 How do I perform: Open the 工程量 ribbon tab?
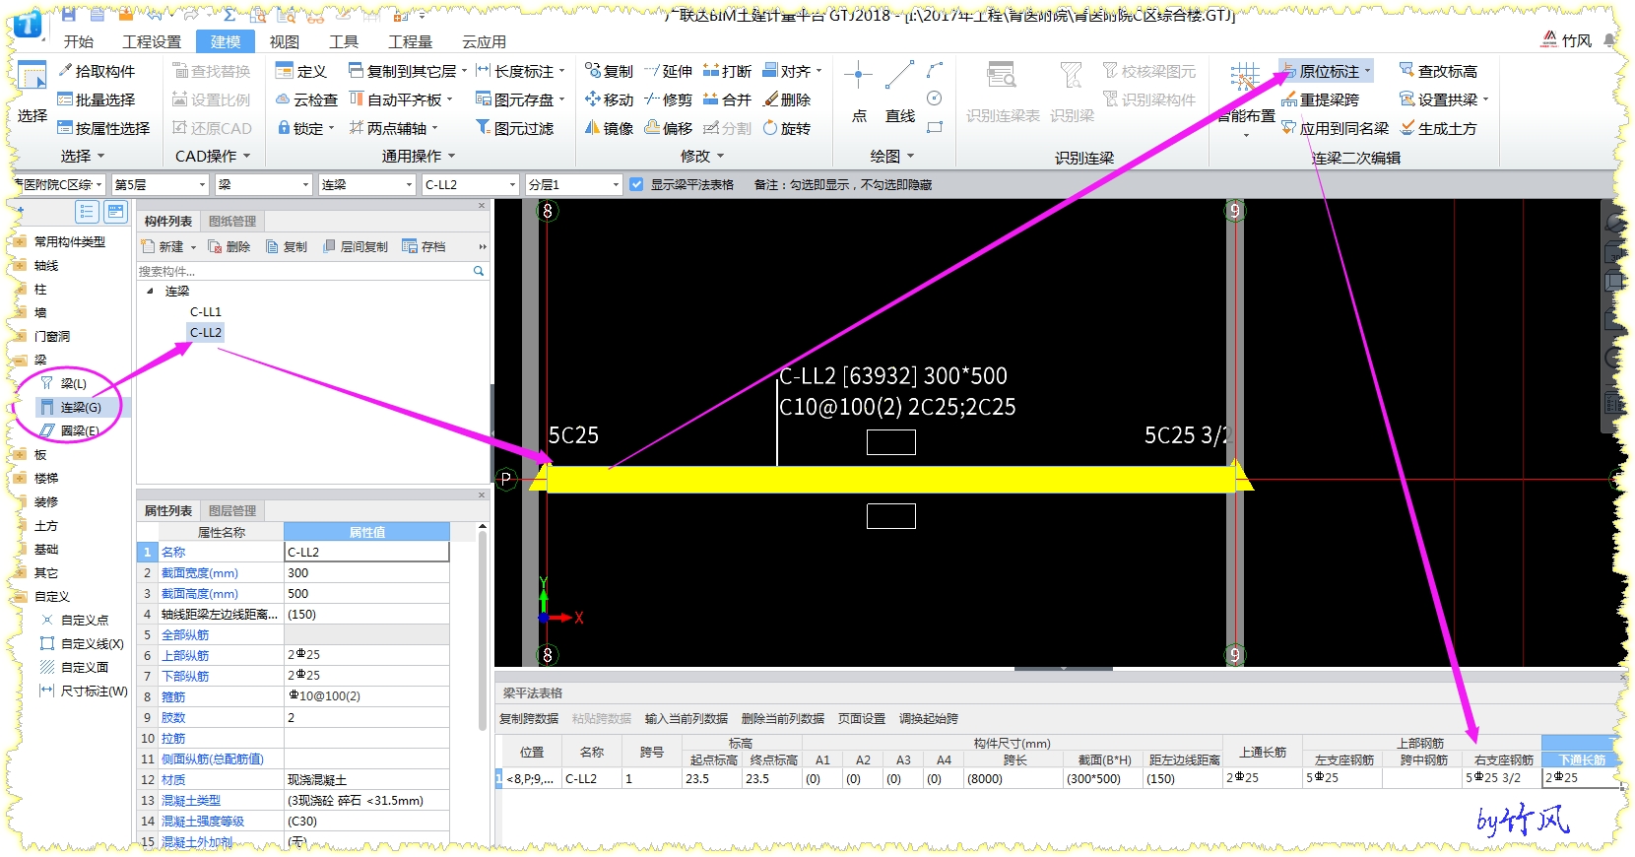tap(411, 41)
